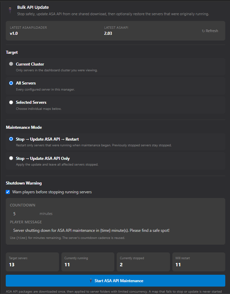Select the Current Cluster radio option
Image resolution: width=230 pixels, height=294 pixels.
click(11, 64)
